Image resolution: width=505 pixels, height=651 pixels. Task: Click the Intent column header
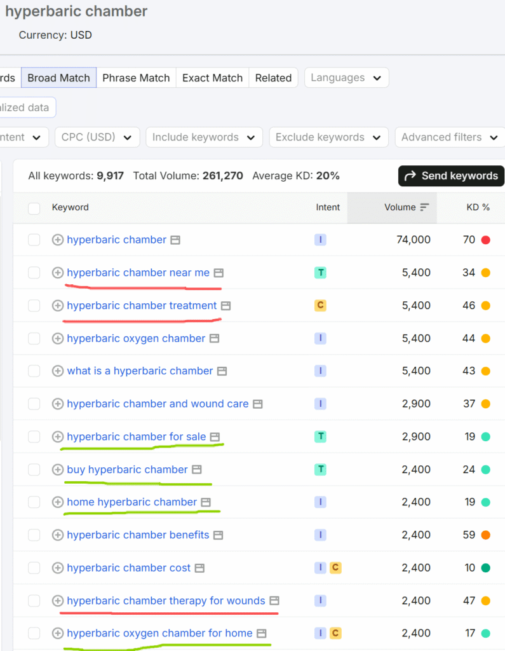(328, 207)
